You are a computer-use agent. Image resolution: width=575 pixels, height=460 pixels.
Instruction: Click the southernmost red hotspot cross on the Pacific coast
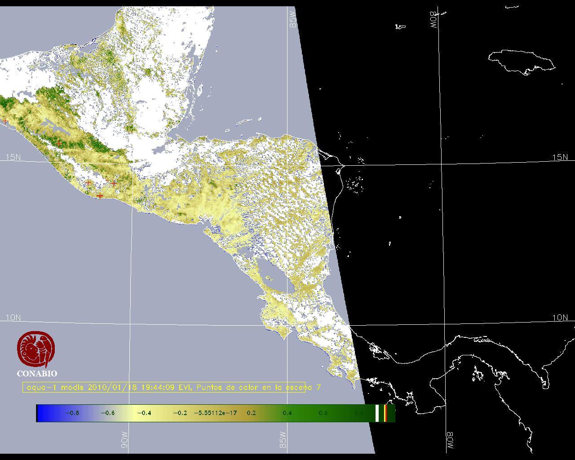coord(100,196)
